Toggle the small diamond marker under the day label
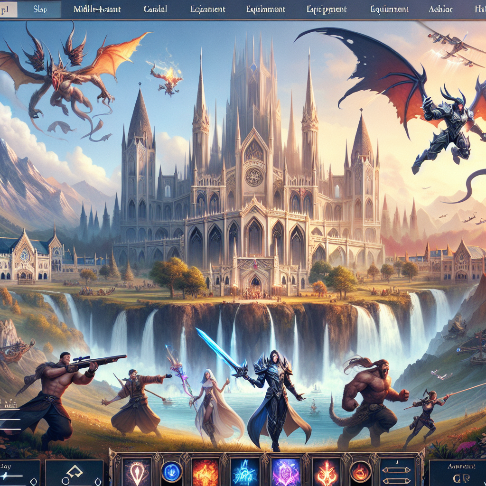The width and height of the screenshot is (486, 486). click(x=34, y=481)
